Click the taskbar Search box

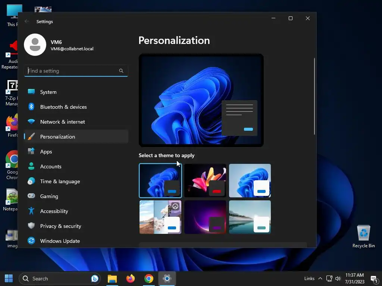[x=60, y=279]
